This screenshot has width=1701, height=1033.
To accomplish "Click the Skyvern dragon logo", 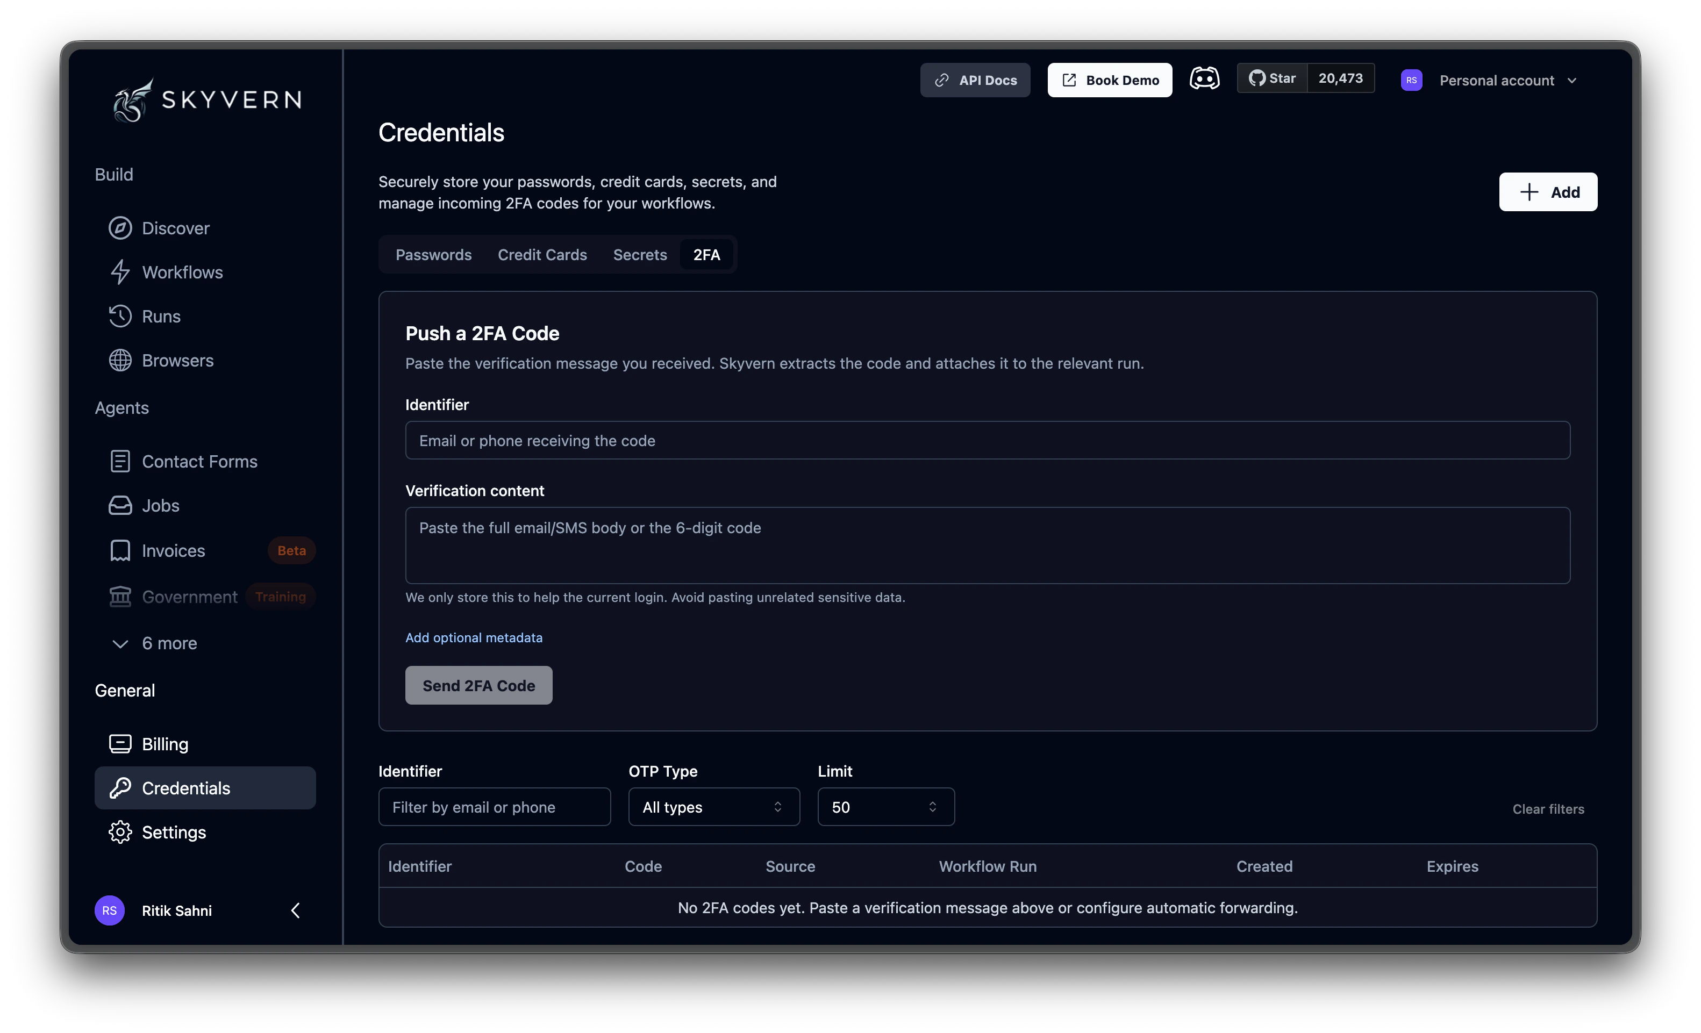I will click(x=131, y=99).
